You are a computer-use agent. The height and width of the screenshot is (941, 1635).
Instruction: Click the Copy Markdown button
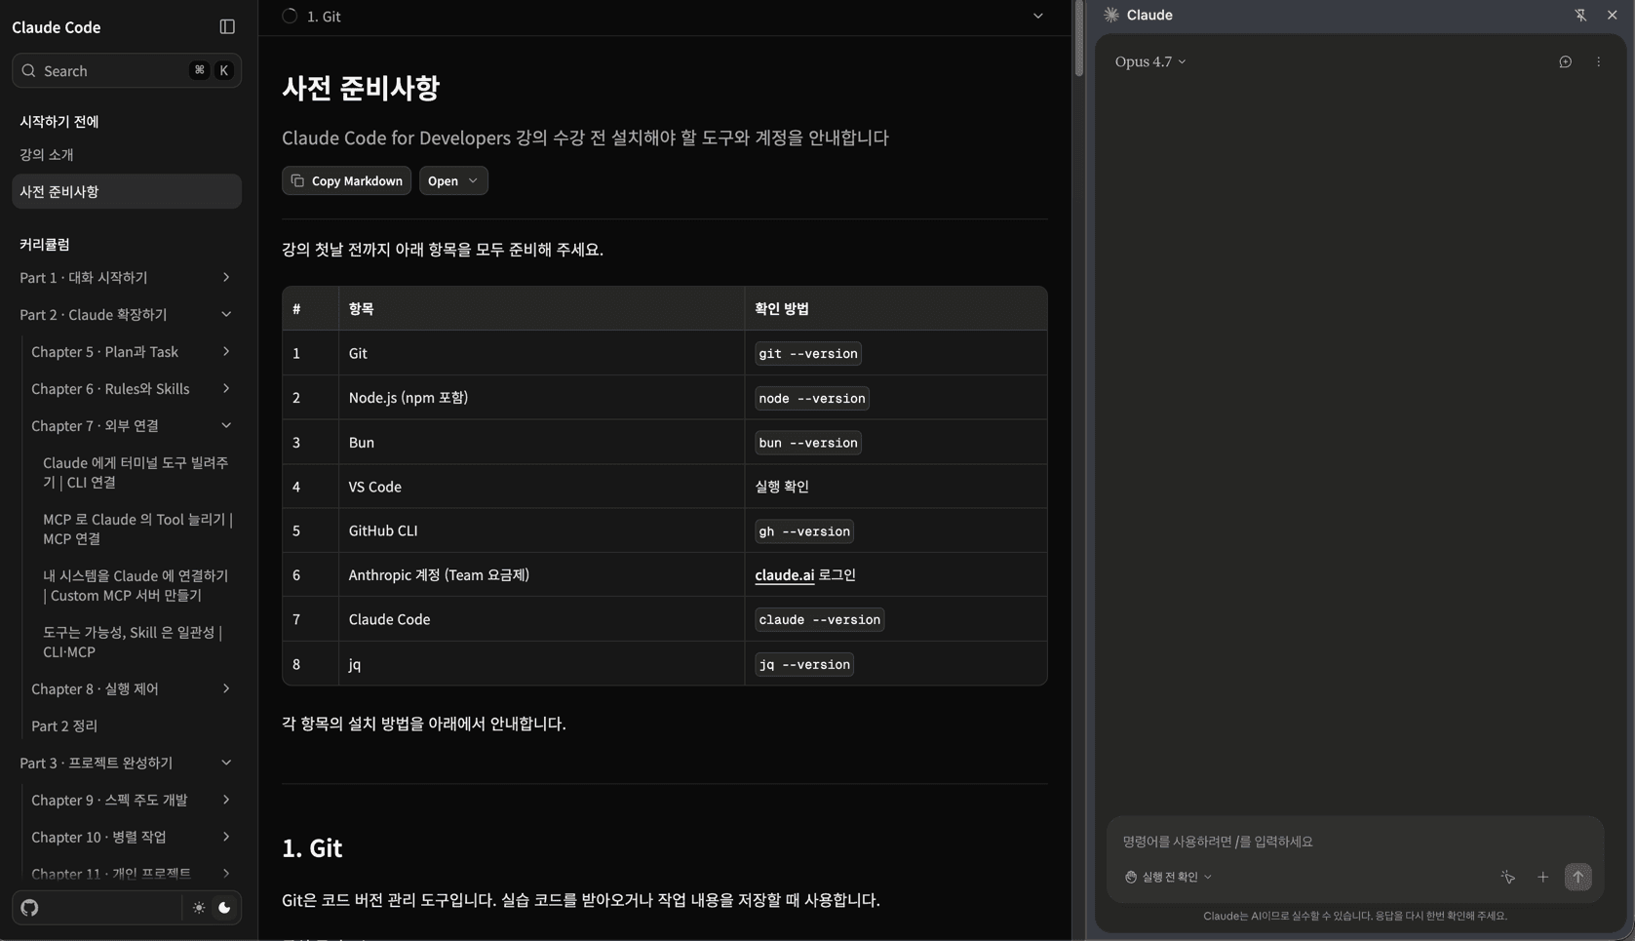pyautogui.click(x=346, y=180)
